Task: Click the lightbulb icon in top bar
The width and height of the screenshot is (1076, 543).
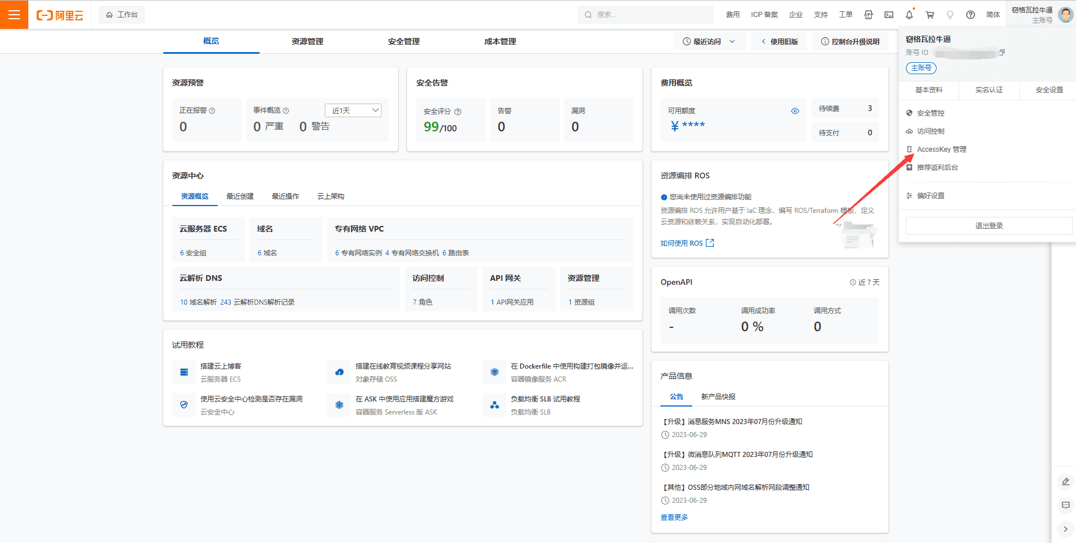Action: (x=950, y=14)
